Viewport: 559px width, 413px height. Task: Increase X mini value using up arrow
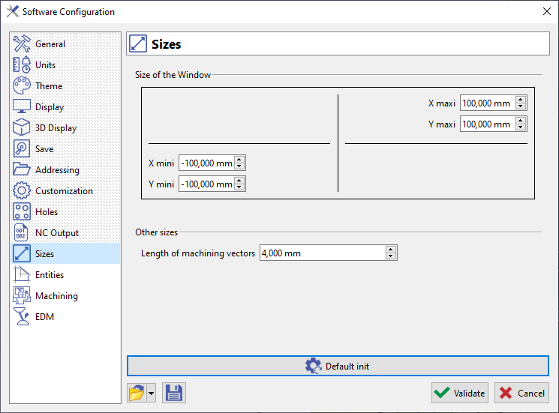coord(239,160)
